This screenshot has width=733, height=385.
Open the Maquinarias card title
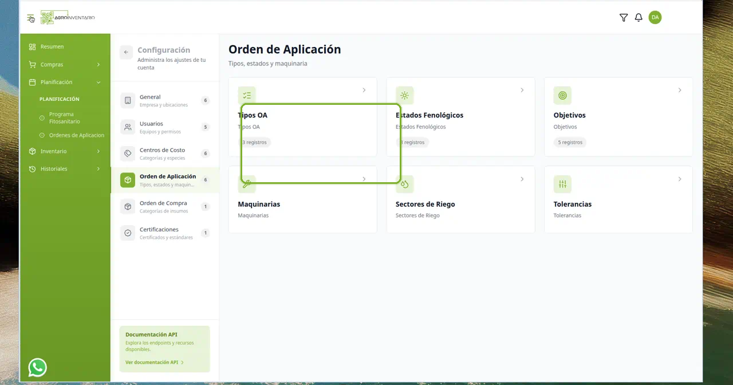[259, 204]
